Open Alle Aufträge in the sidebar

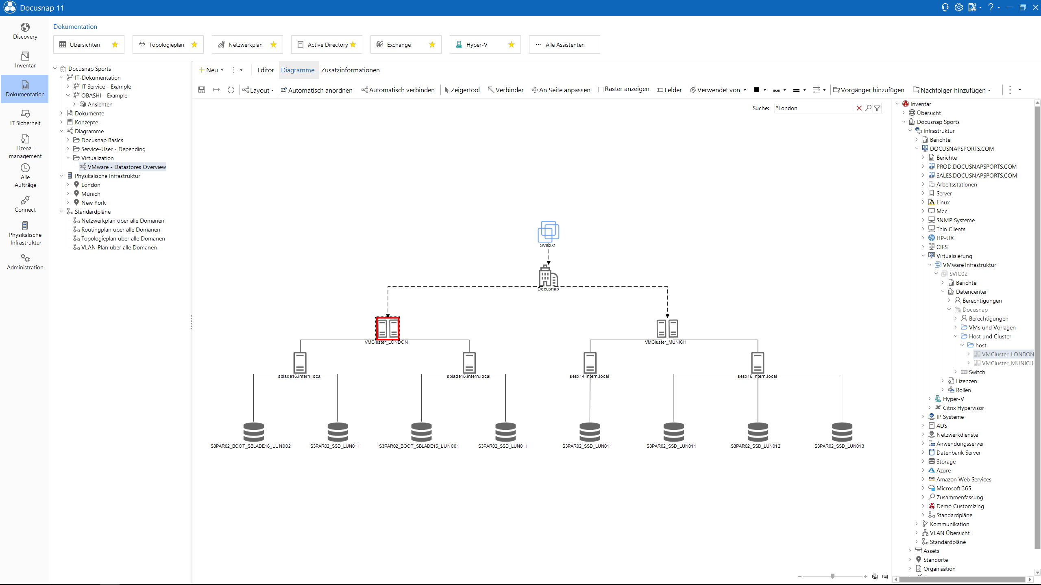pos(25,175)
